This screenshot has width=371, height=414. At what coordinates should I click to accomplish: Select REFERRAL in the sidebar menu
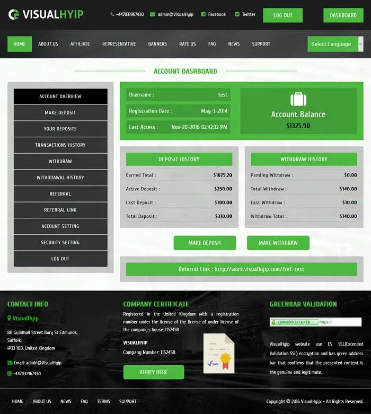pos(60,194)
